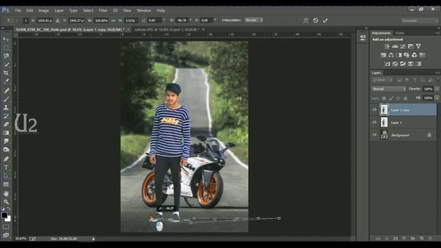Toggle maintain aspect ratio link
The width and height of the screenshot is (441, 248).
[x=113, y=21]
